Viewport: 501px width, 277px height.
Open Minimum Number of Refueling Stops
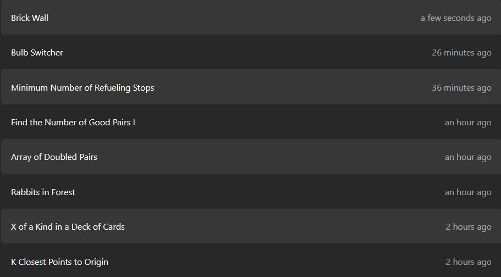pyautogui.click(x=82, y=87)
